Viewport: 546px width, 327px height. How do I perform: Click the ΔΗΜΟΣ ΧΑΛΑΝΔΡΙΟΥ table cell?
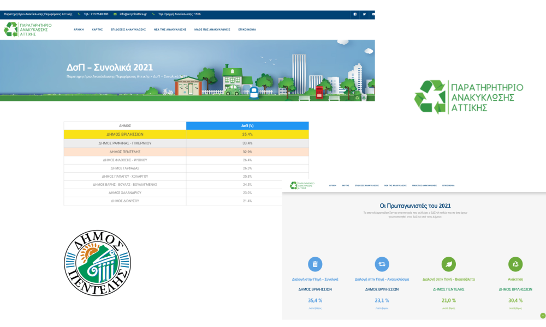125,193
